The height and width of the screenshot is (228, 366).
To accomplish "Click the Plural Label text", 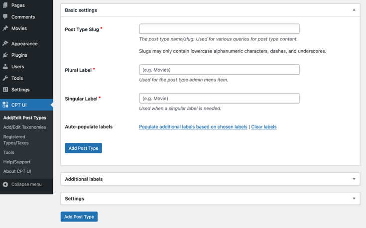I will click(x=78, y=70).
